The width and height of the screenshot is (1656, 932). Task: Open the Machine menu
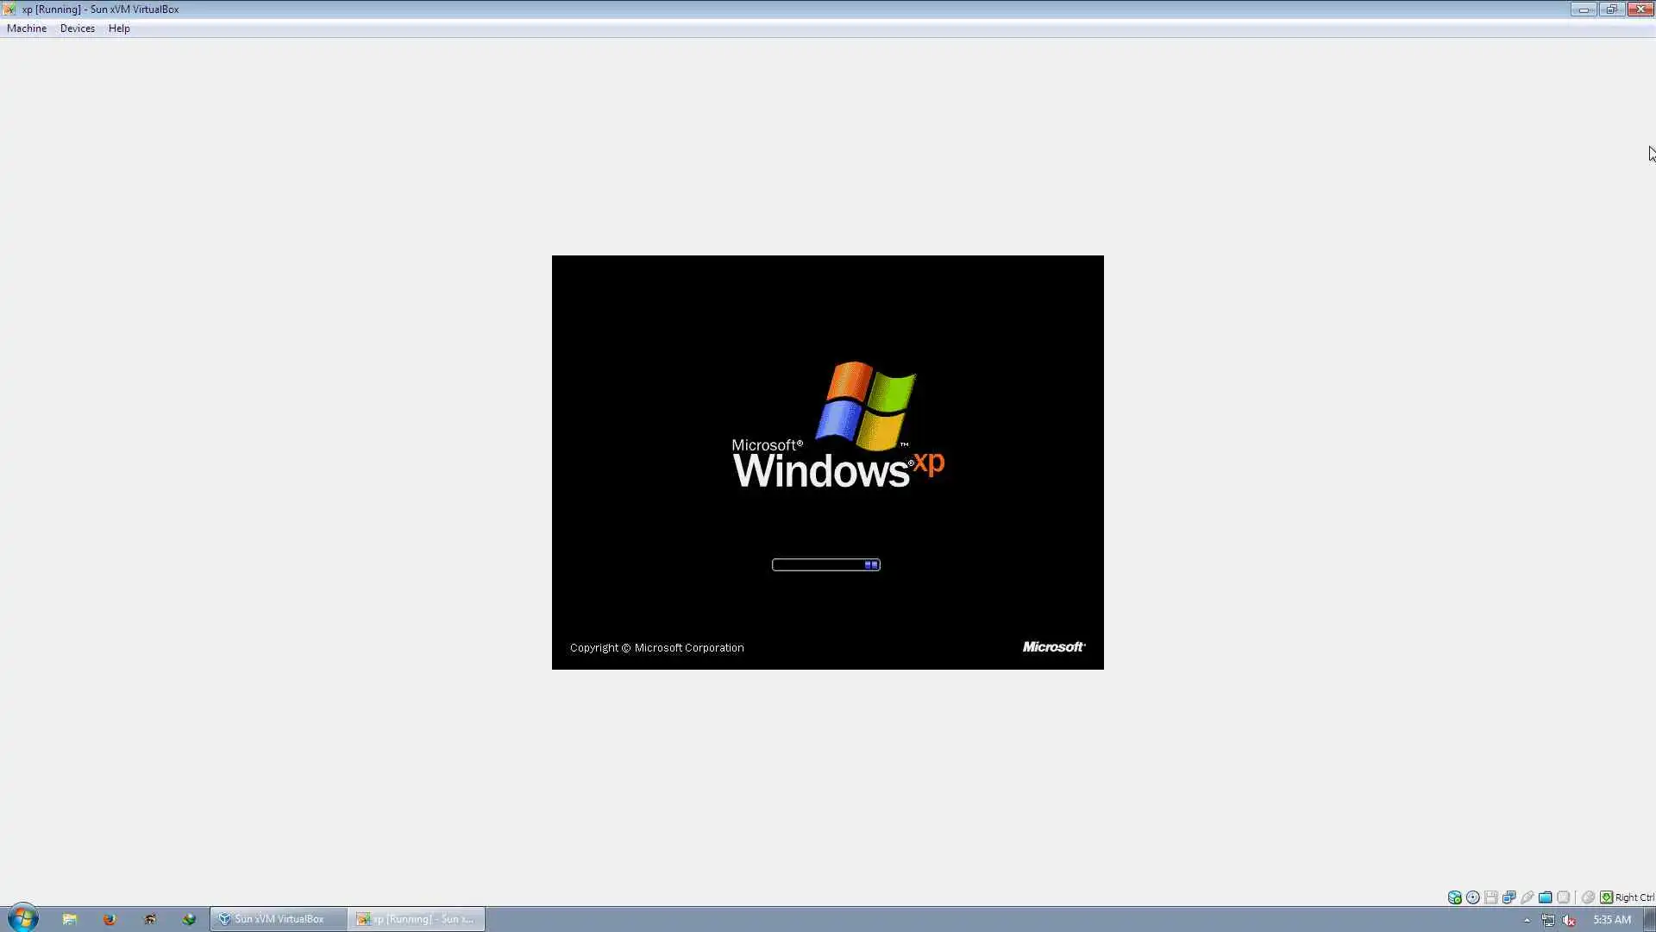[x=27, y=28]
